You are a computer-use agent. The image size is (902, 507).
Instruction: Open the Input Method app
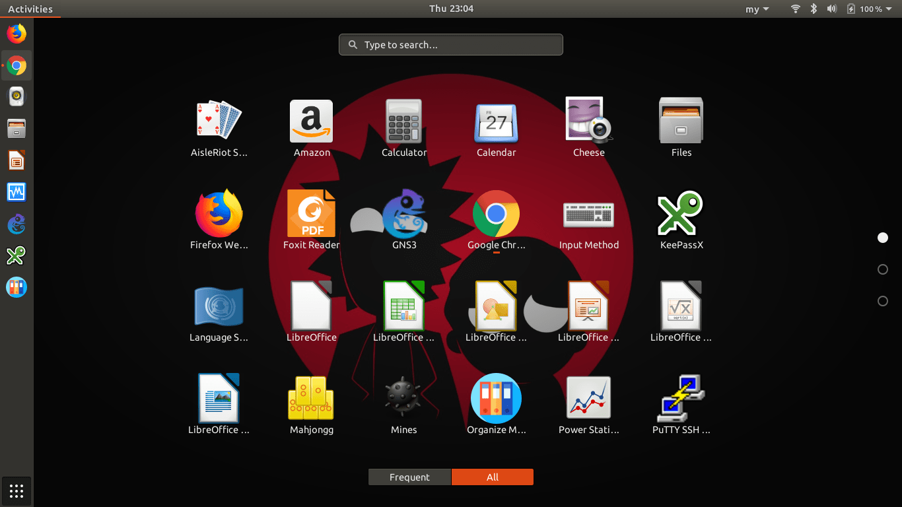click(589, 214)
